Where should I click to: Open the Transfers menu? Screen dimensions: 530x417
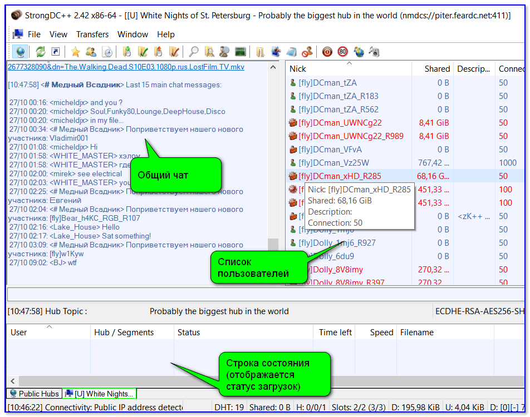pyautogui.click(x=92, y=34)
